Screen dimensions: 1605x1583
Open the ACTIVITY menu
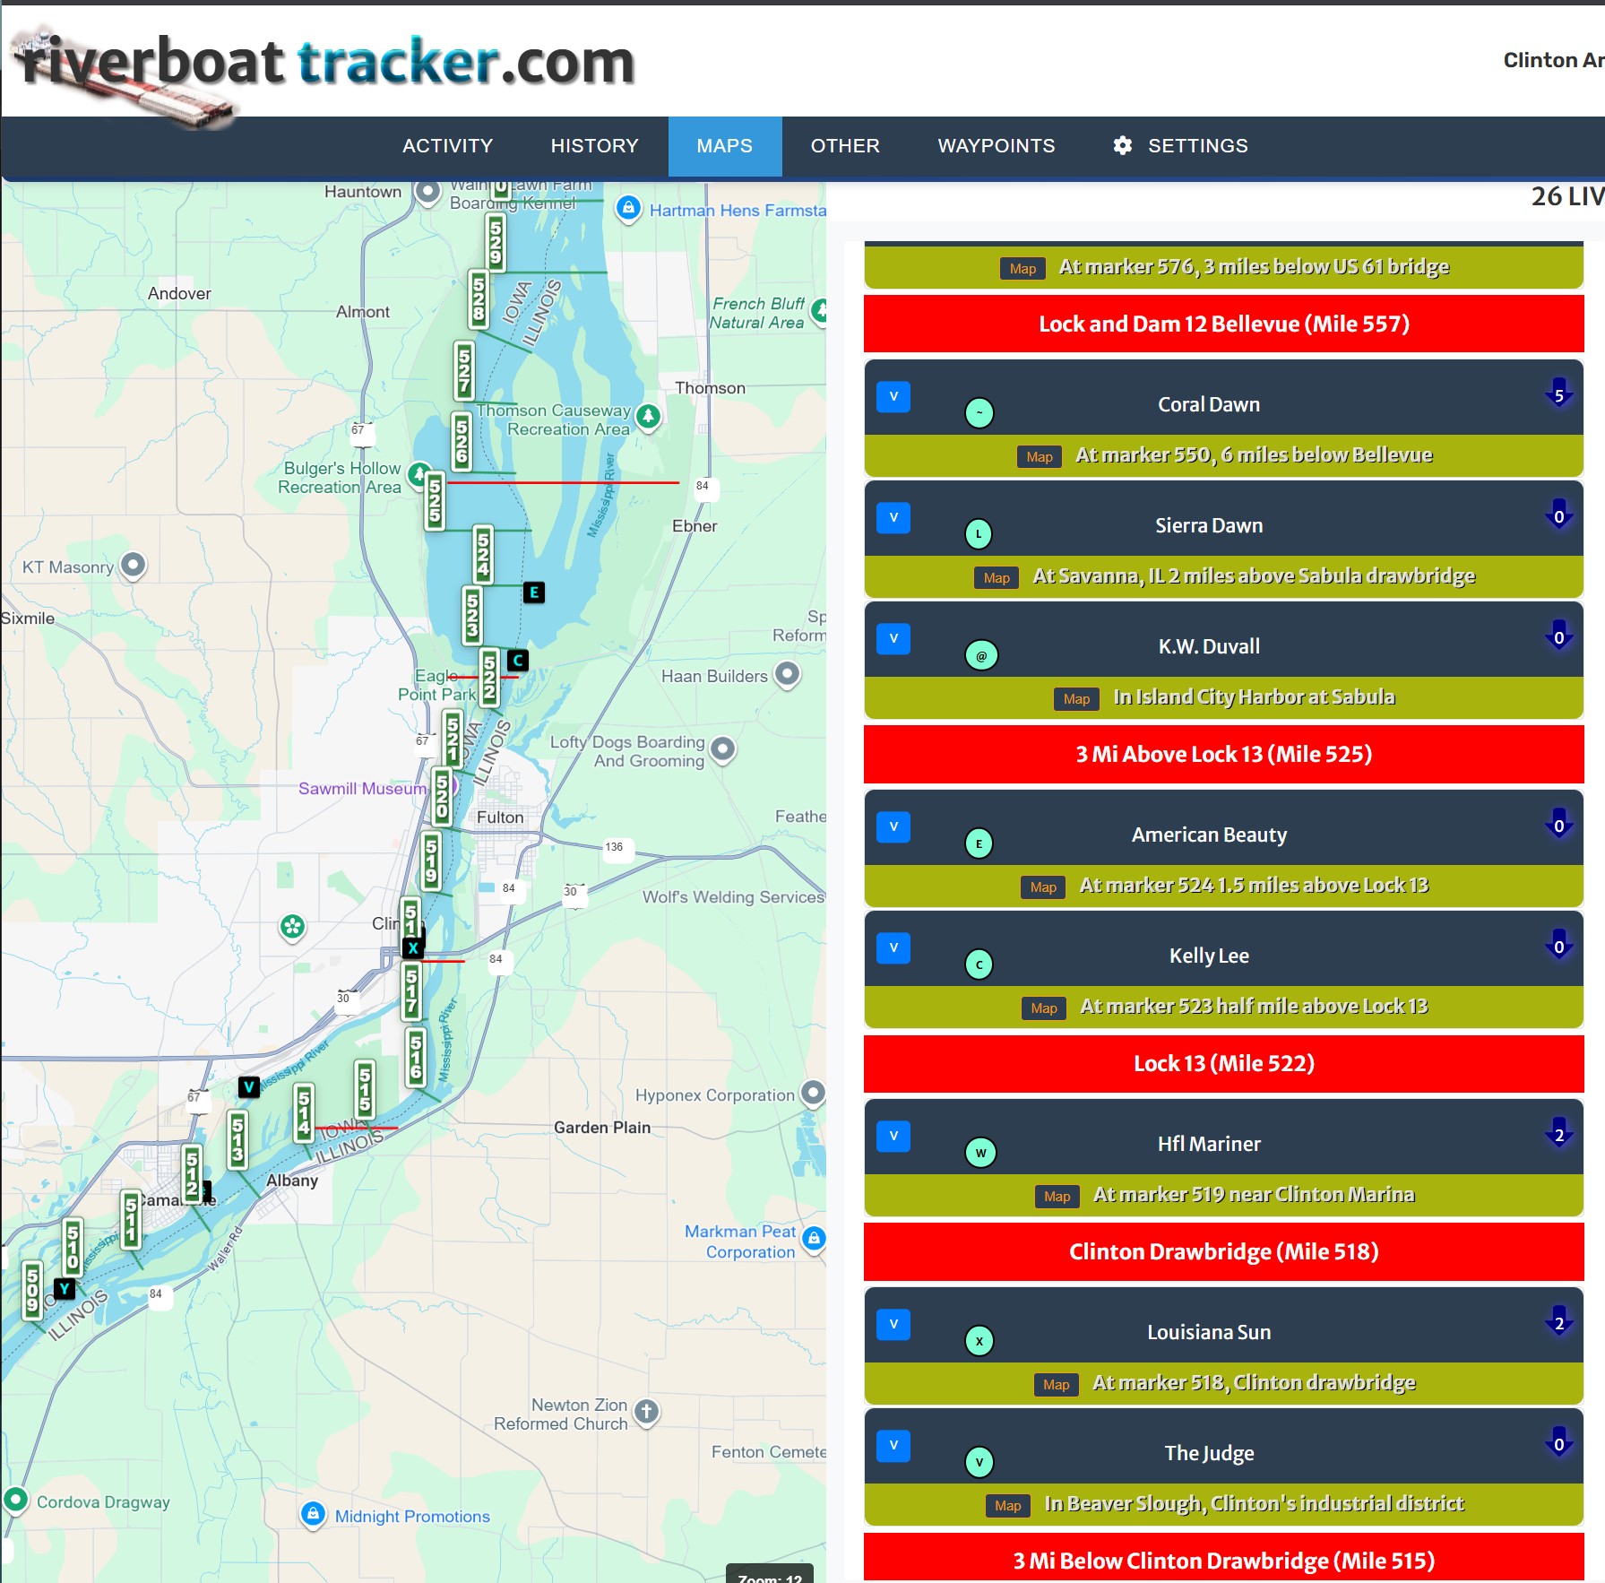(x=447, y=146)
